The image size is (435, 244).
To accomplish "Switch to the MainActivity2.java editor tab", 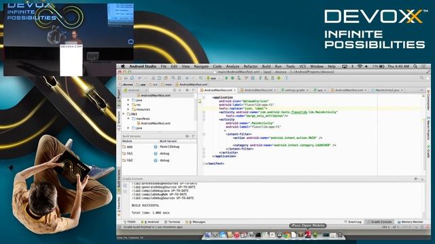I will [x=387, y=90].
